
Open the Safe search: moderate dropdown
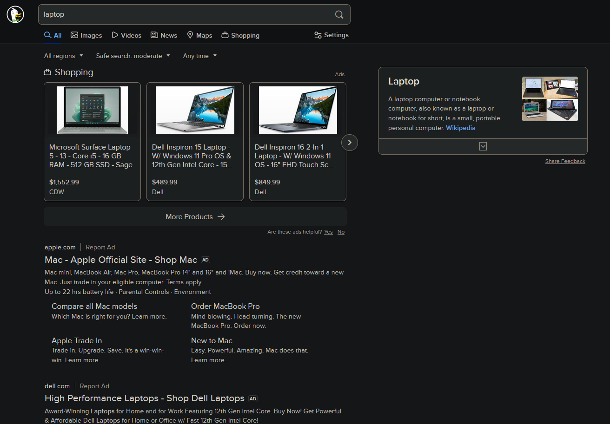pos(133,56)
